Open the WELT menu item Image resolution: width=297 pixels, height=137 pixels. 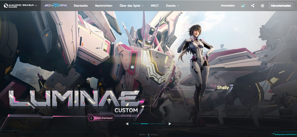(155, 6)
